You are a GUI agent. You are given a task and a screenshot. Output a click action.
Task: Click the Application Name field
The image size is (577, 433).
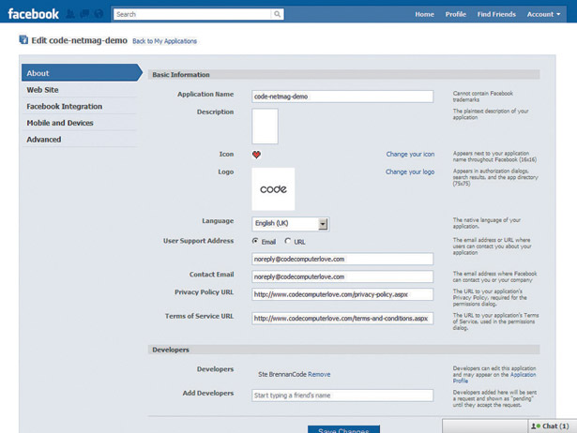pos(342,97)
